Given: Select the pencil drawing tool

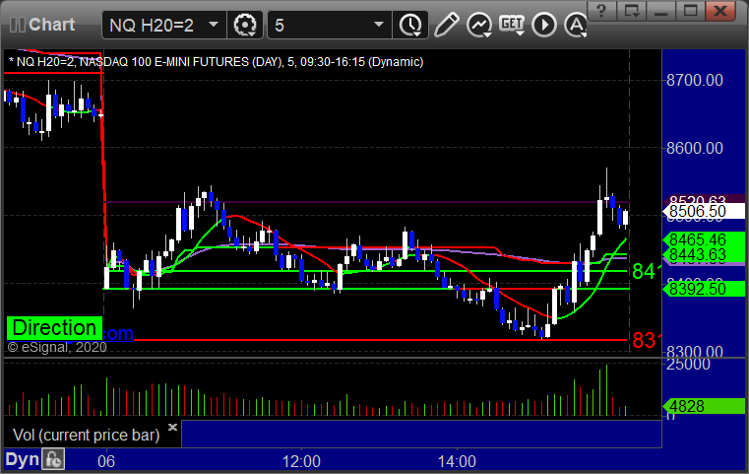Looking at the screenshot, I should (446, 24).
